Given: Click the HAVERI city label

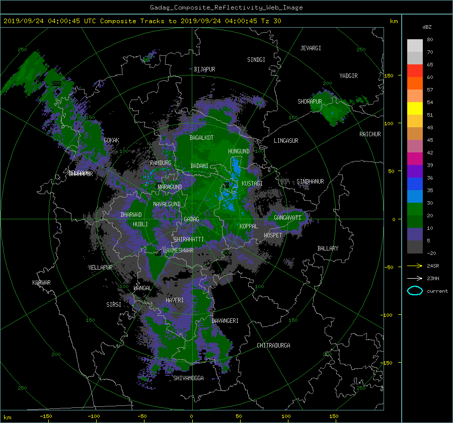Looking at the screenshot, I should click(175, 300).
